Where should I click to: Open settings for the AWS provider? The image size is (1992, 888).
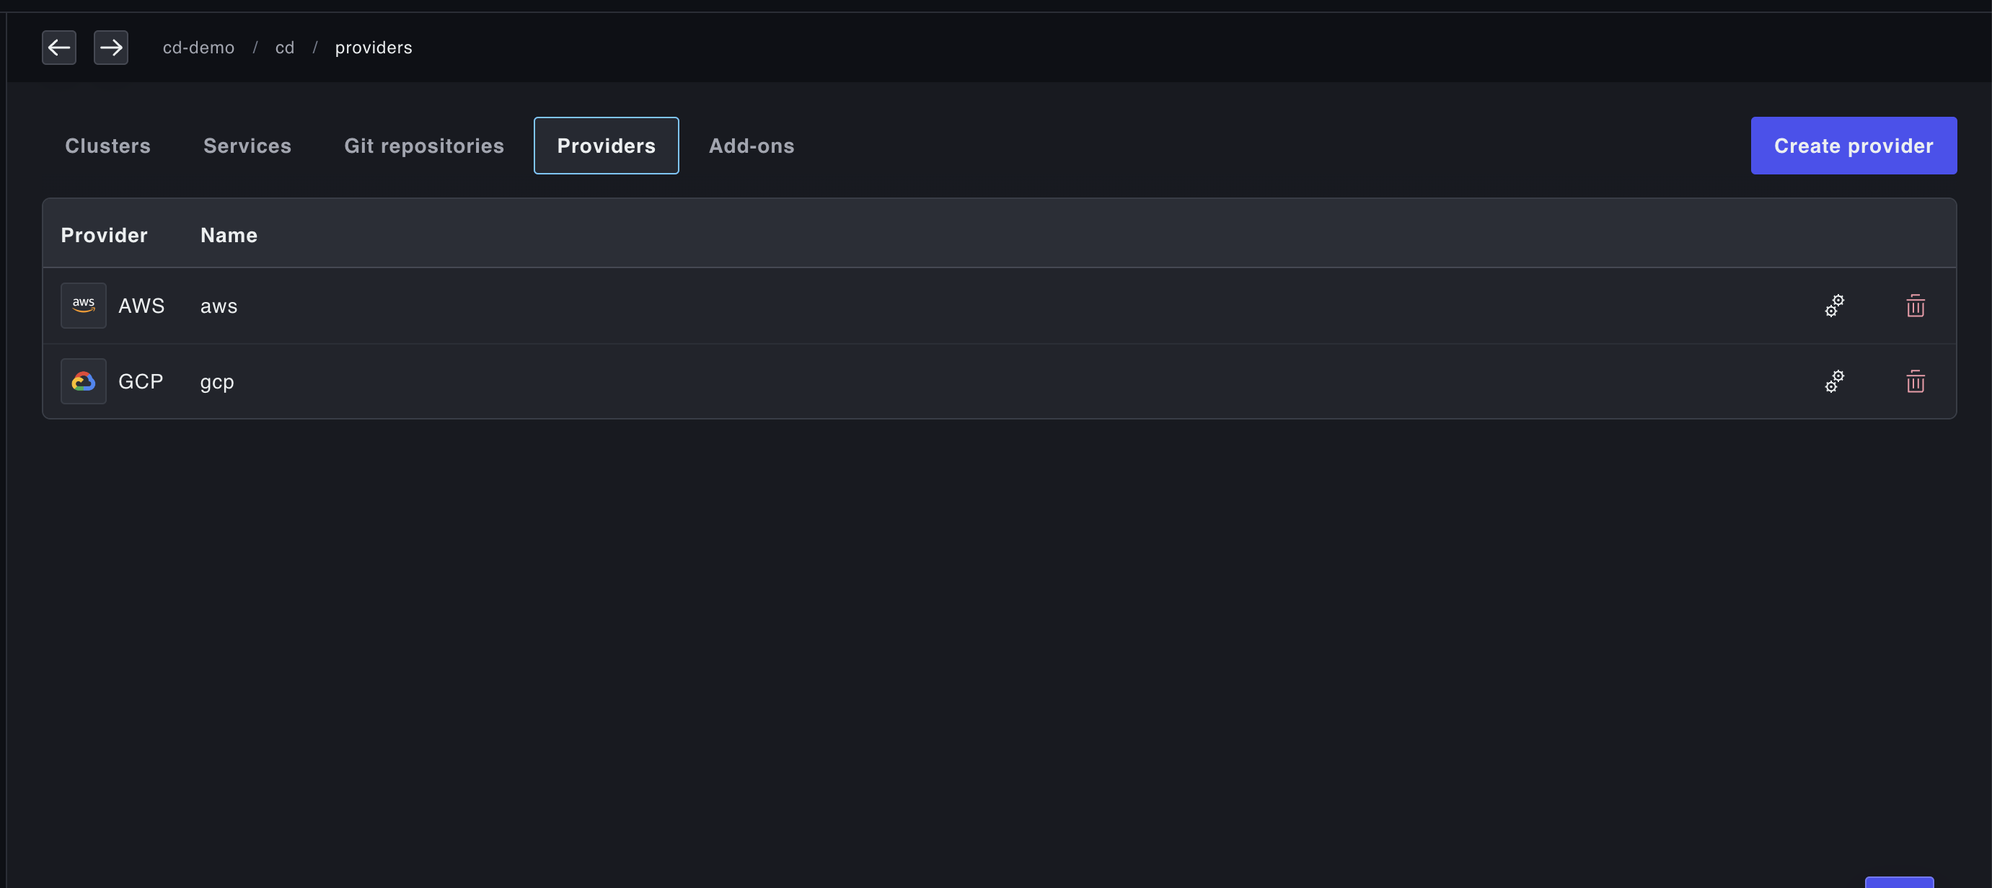coord(1834,306)
